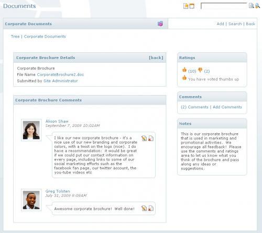Click the Add Comments link

227,107
